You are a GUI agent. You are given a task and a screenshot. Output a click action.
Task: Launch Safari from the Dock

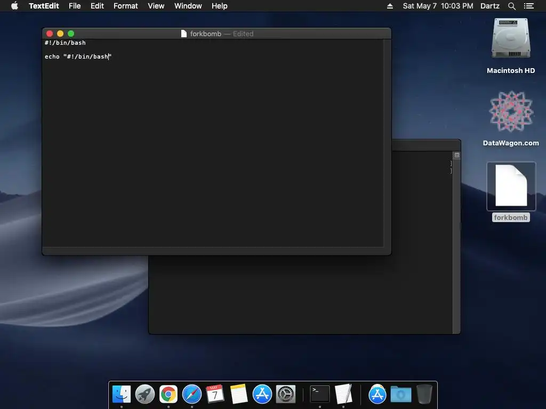click(x=192, y=395)
